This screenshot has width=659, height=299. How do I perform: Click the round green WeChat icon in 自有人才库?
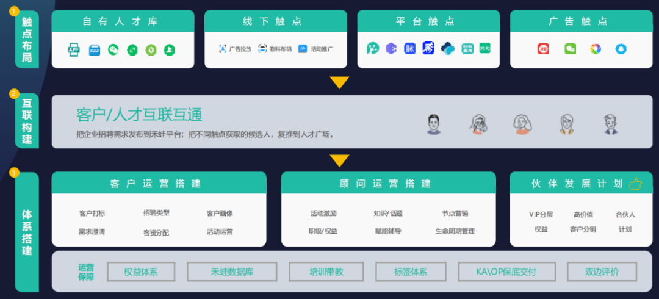113,49
